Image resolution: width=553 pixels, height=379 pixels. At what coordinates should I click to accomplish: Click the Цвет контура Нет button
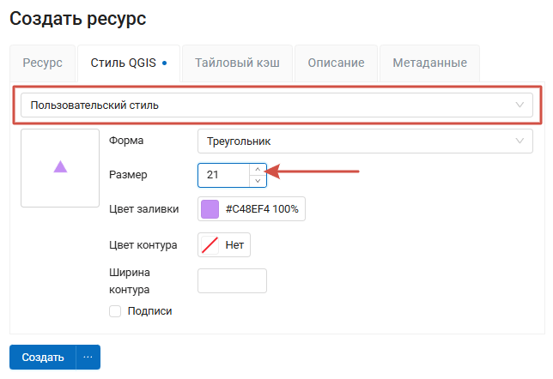[224, 245]
